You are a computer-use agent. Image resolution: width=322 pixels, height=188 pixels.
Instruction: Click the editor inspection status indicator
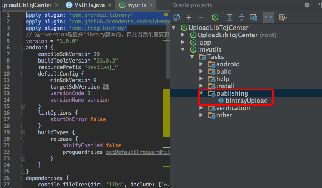[x=166, y=15]
